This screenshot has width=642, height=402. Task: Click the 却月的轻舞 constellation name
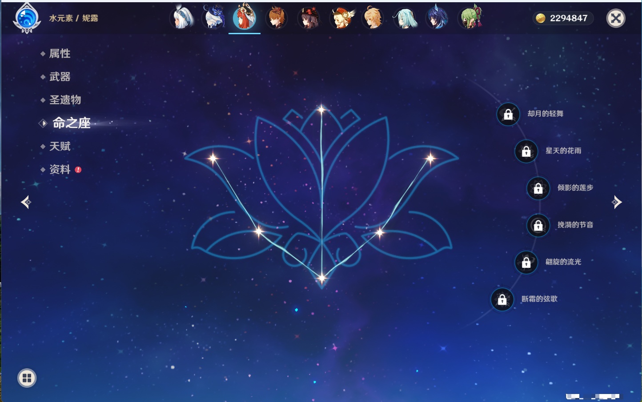(x=546, y=114)
